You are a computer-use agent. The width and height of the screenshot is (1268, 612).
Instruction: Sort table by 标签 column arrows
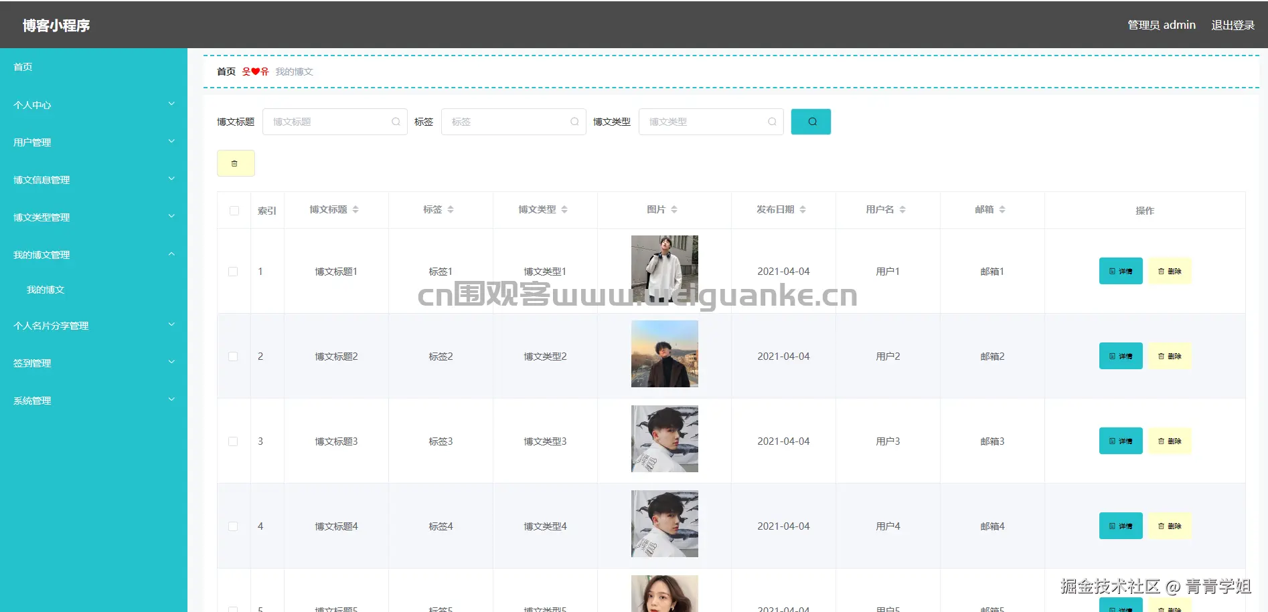point(451,210)
